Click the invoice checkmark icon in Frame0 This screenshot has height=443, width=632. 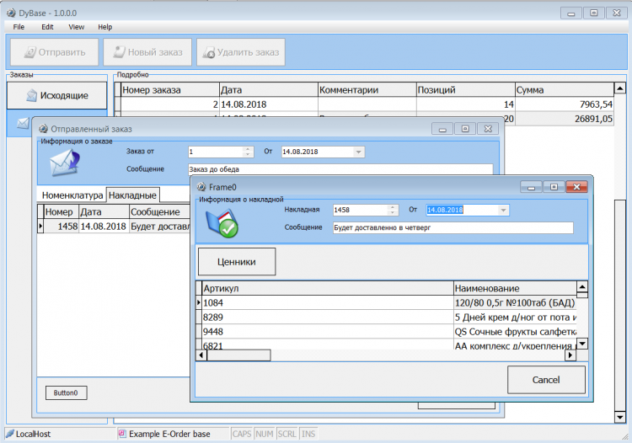point(222,223)
